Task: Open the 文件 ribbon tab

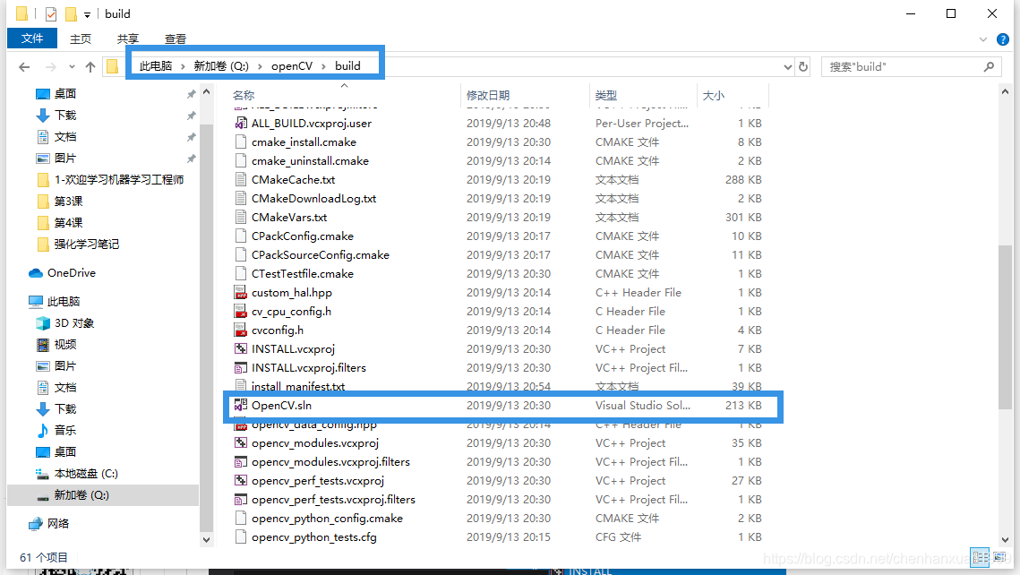Action: coord(32,39)
